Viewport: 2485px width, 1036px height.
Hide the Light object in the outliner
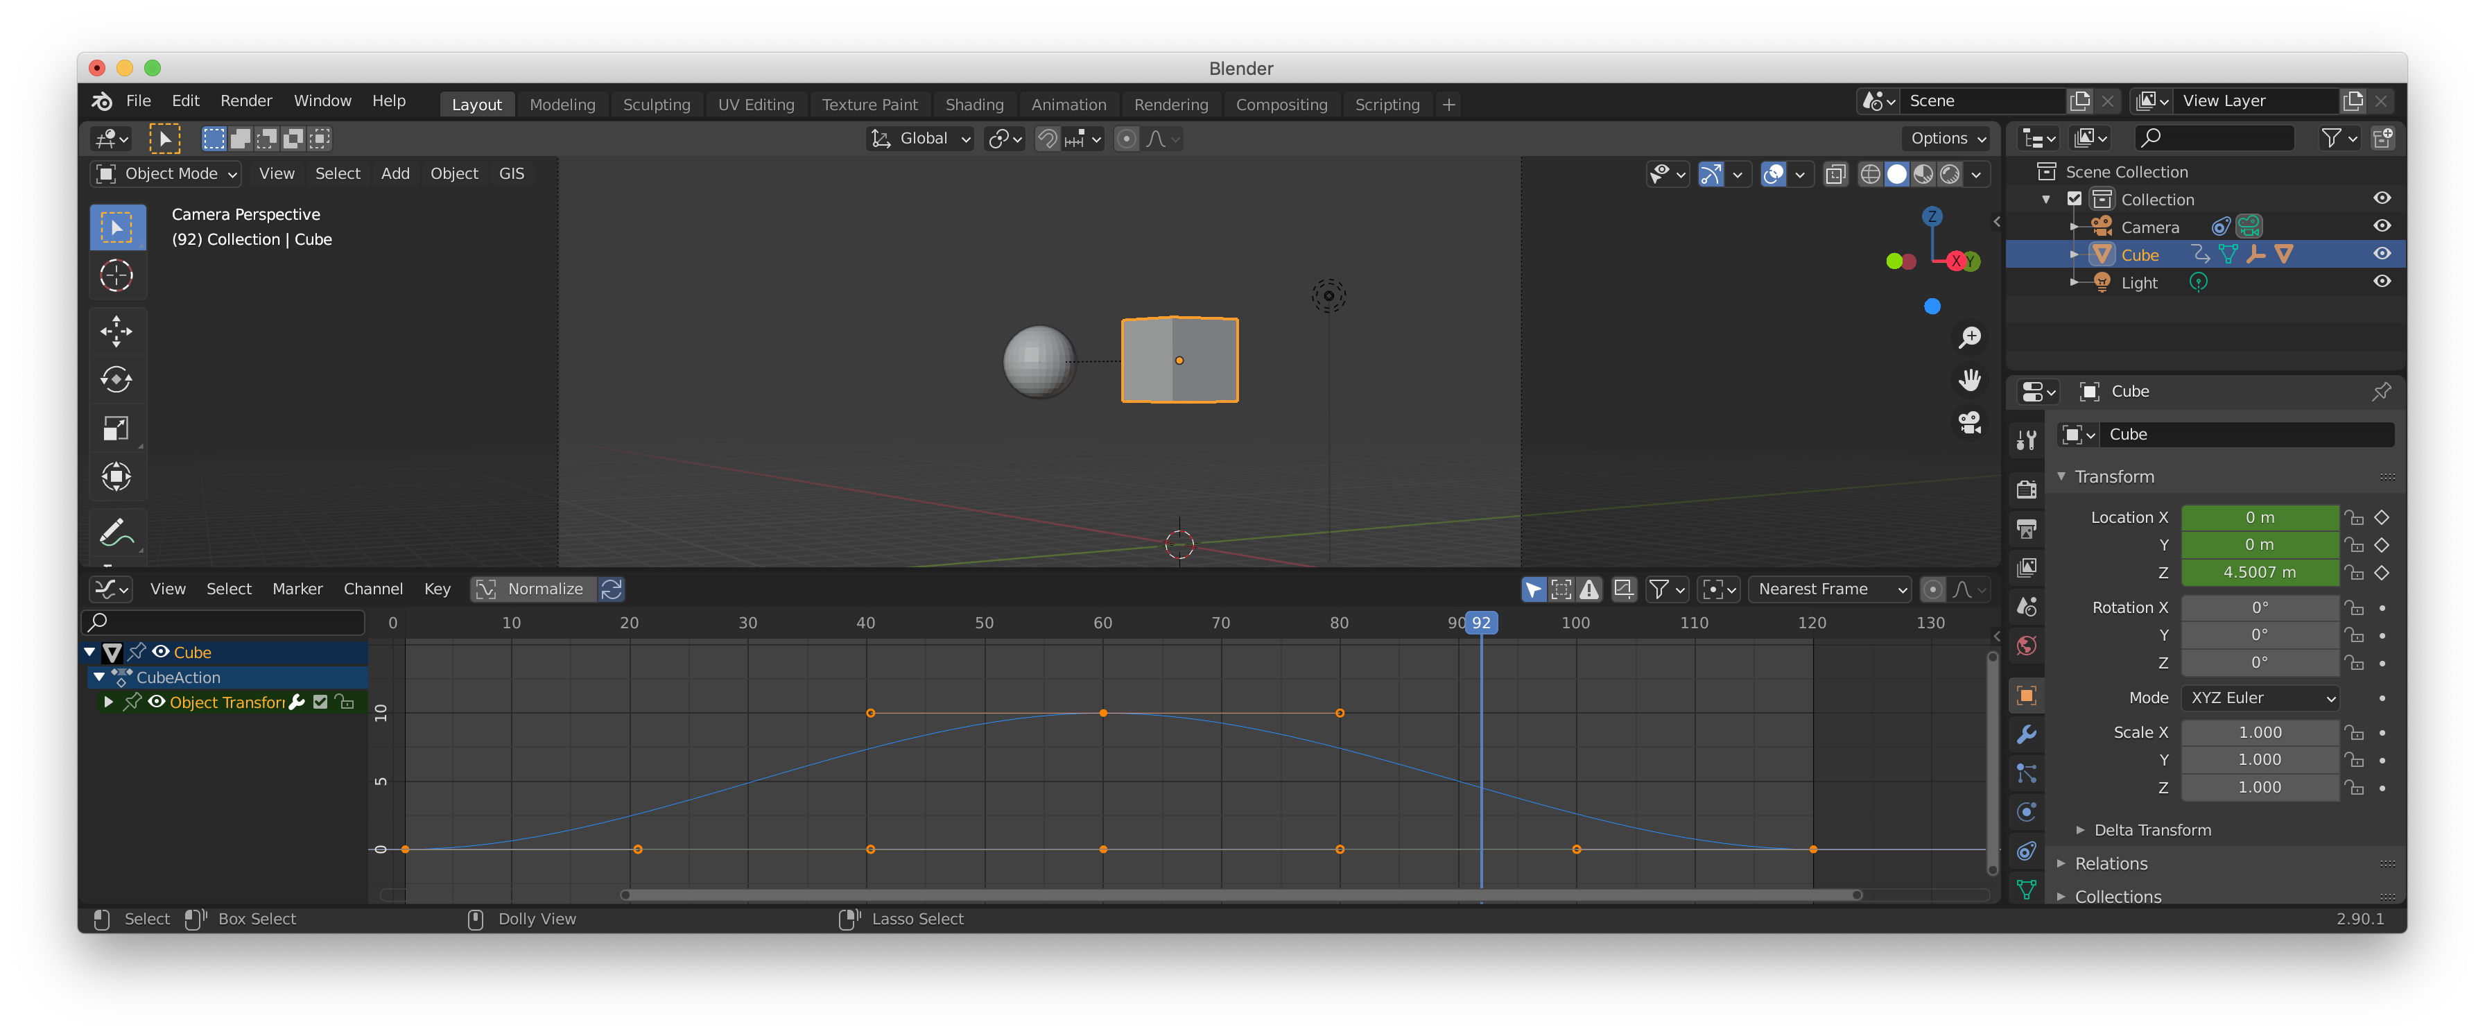pyautogui.click(x=2381, y=282)
